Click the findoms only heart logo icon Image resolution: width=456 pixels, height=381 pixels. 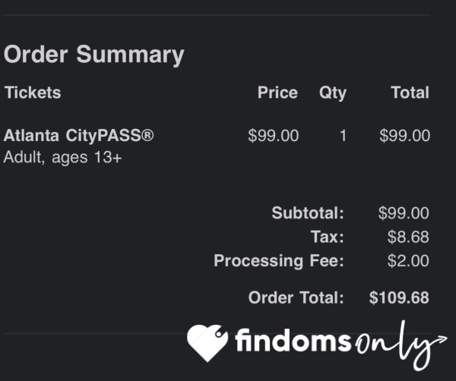point(207,343)
